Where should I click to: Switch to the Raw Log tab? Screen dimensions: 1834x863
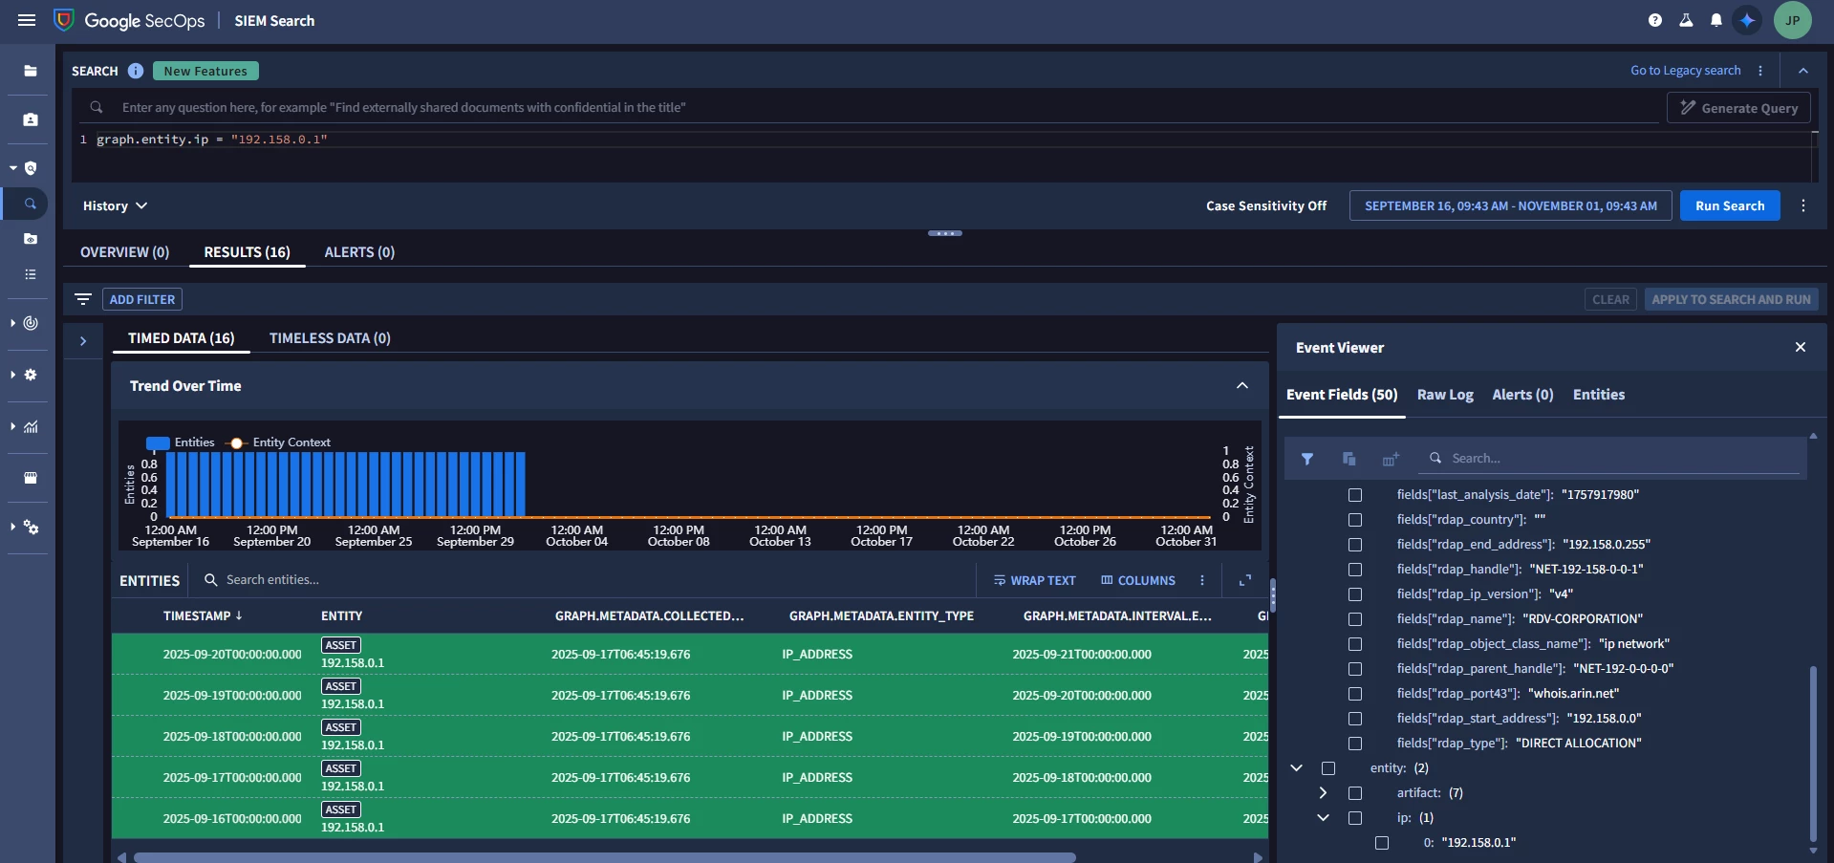1445,395
